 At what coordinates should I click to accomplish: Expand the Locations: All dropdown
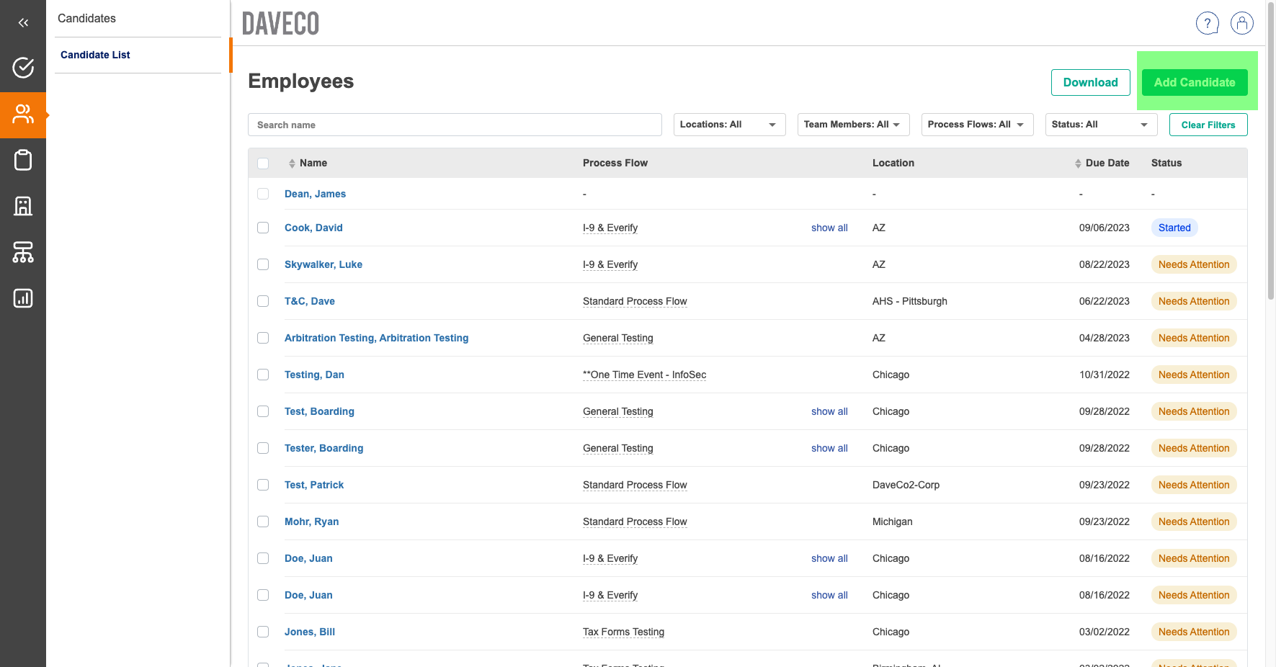coord(728,125)
